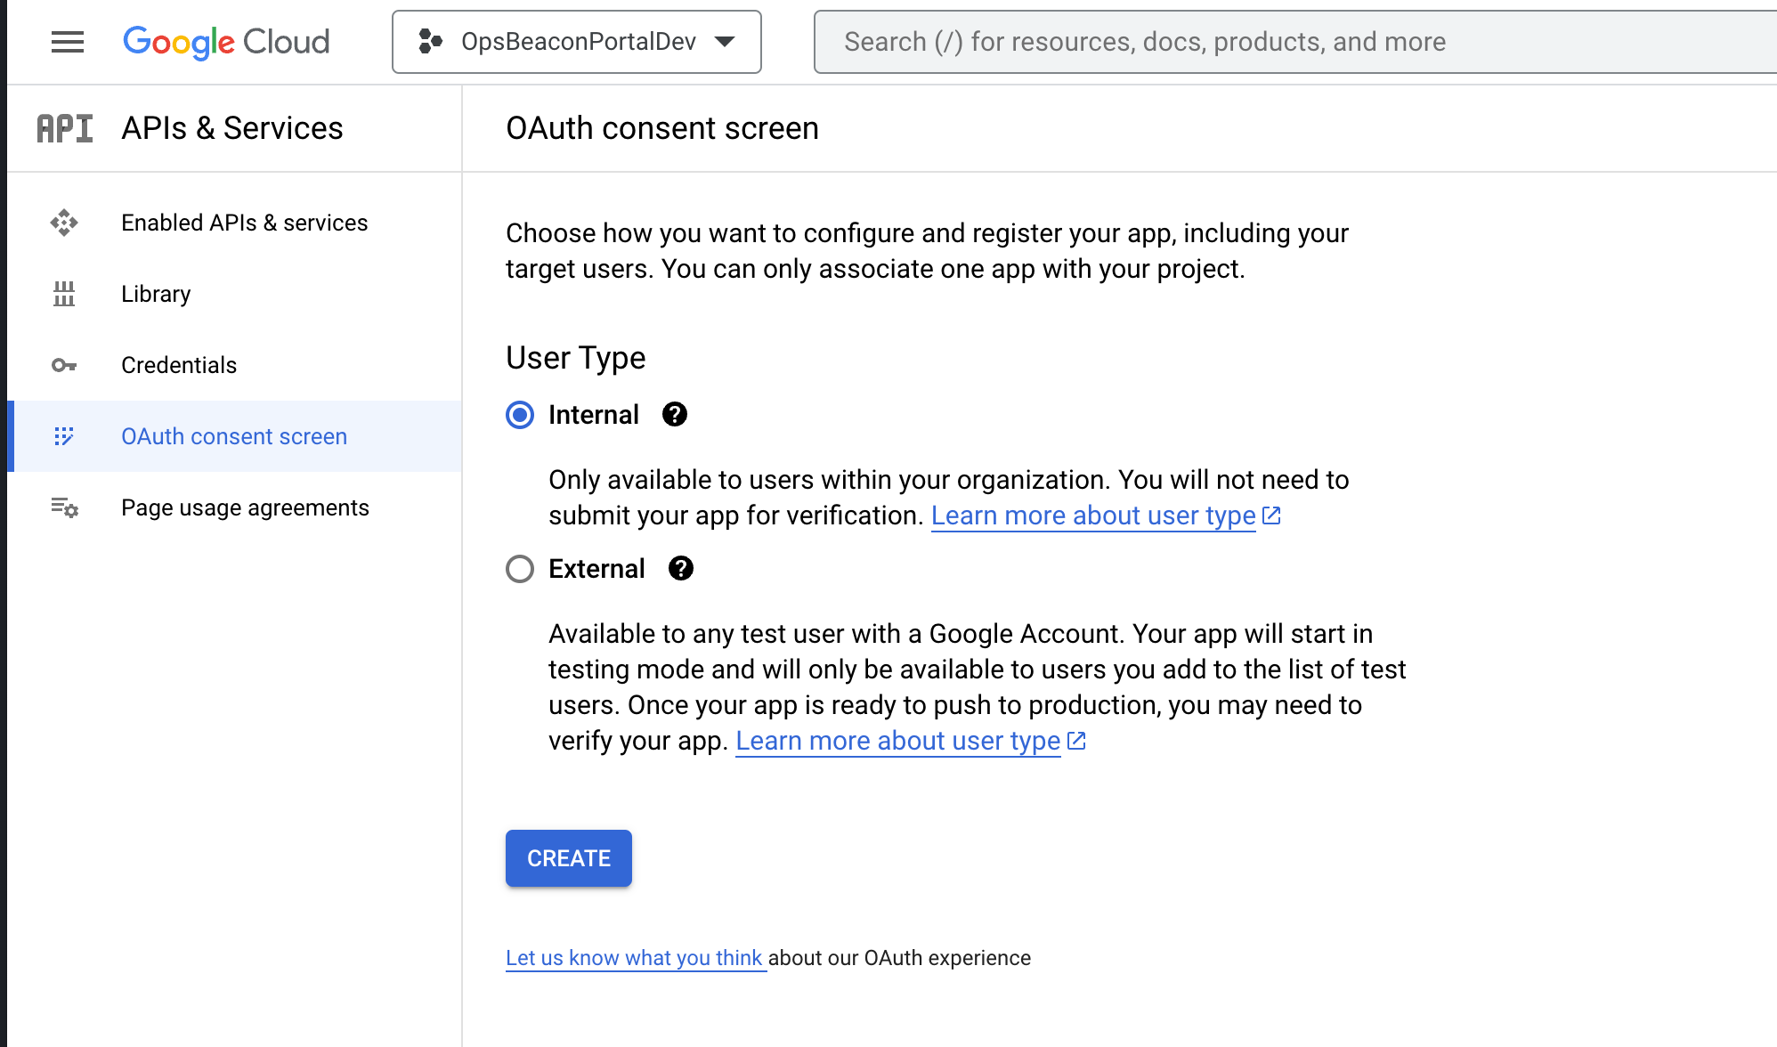
Task: Open the hamburger navigation menu
Action: coord(68,42)
